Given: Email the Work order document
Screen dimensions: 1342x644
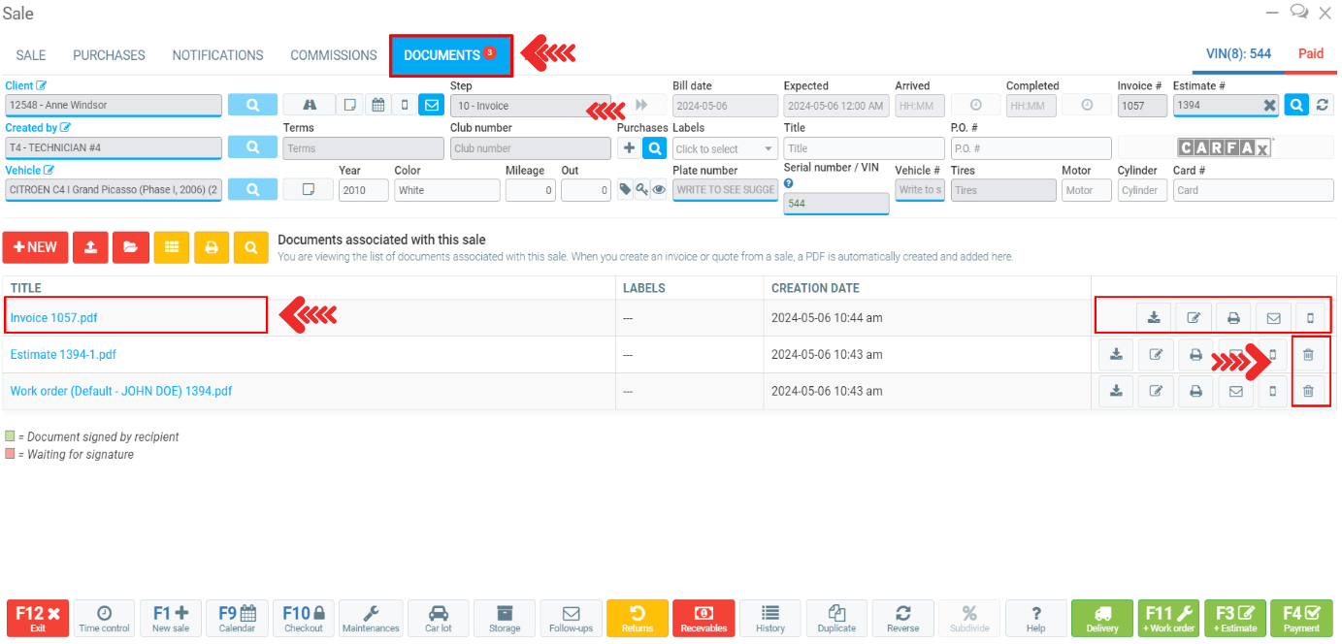Looking at the screenshot, I should (1235, 392).
